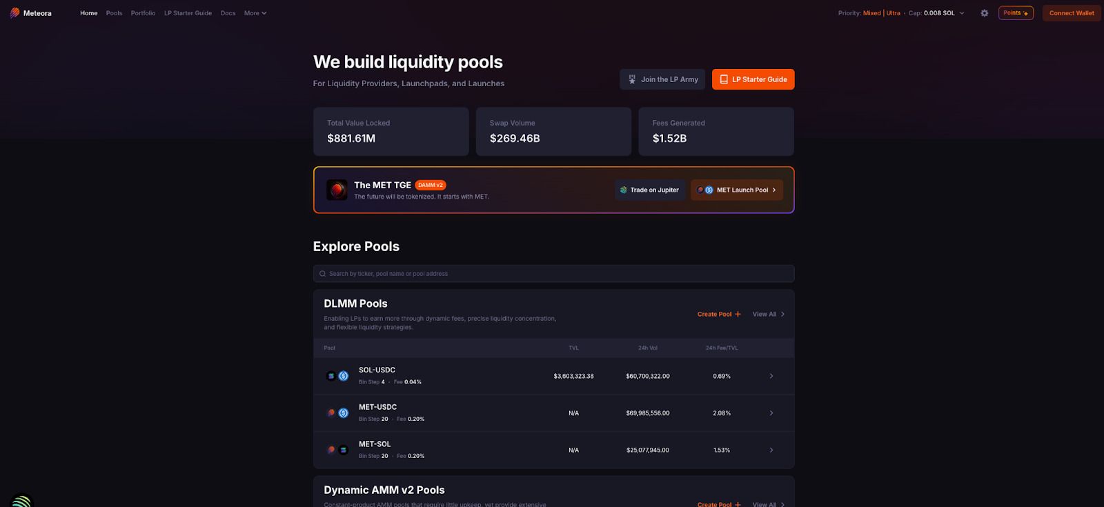Click View All for DLMM Pools
The image size is (1104, 507).
(x=768, y=315)
